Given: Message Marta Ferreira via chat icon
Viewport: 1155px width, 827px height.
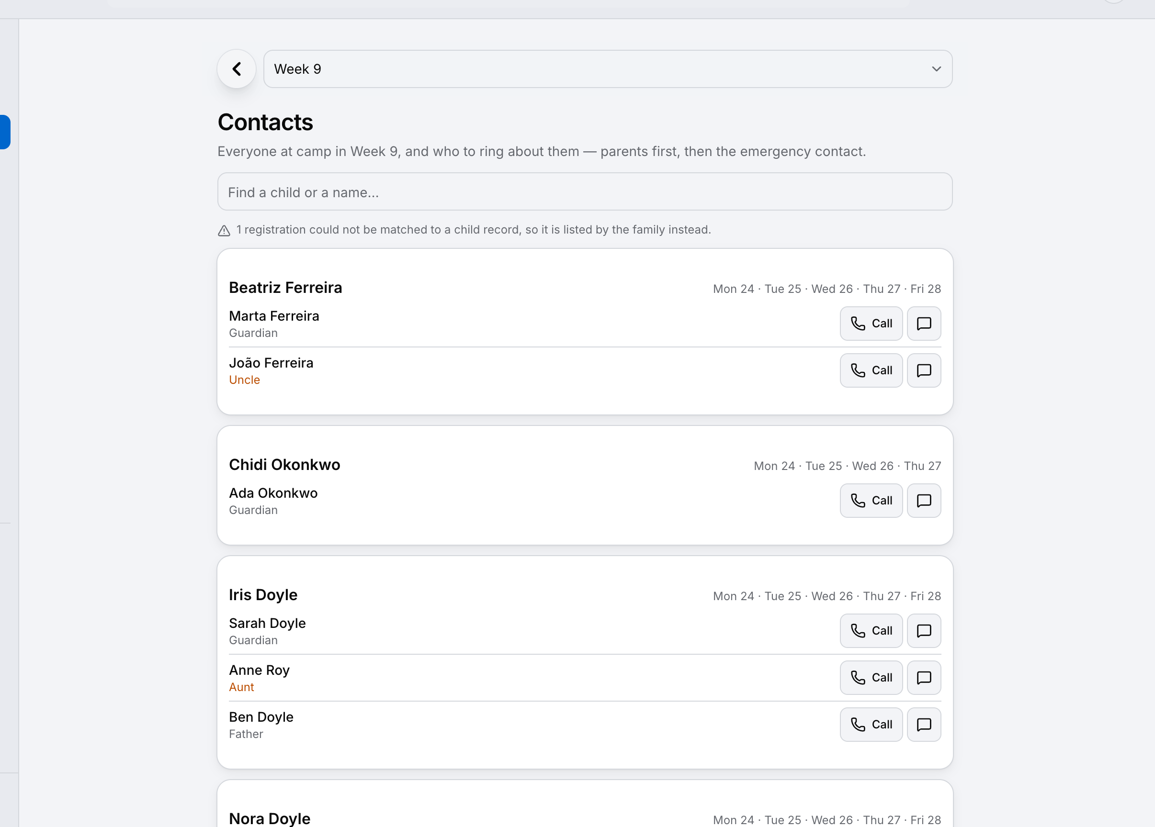Looking at the screenshot, I should tap(924, 324).
